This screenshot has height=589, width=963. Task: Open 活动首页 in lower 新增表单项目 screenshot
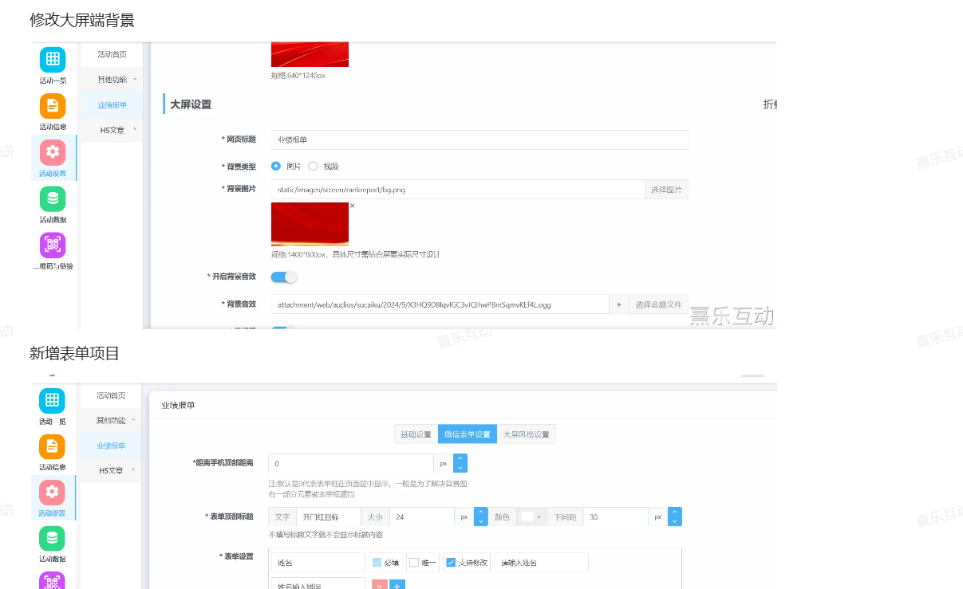tap(112, 395)
